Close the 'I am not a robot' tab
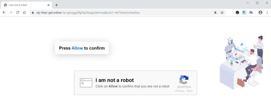Viewport: 271px width, 110px height. [48, 5]
